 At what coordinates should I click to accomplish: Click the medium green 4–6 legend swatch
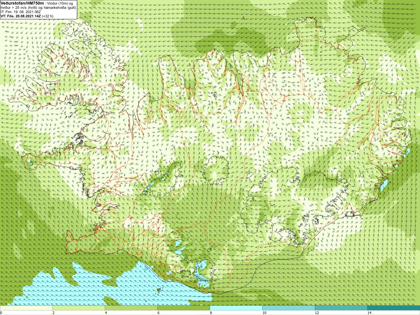coord(131,308)
